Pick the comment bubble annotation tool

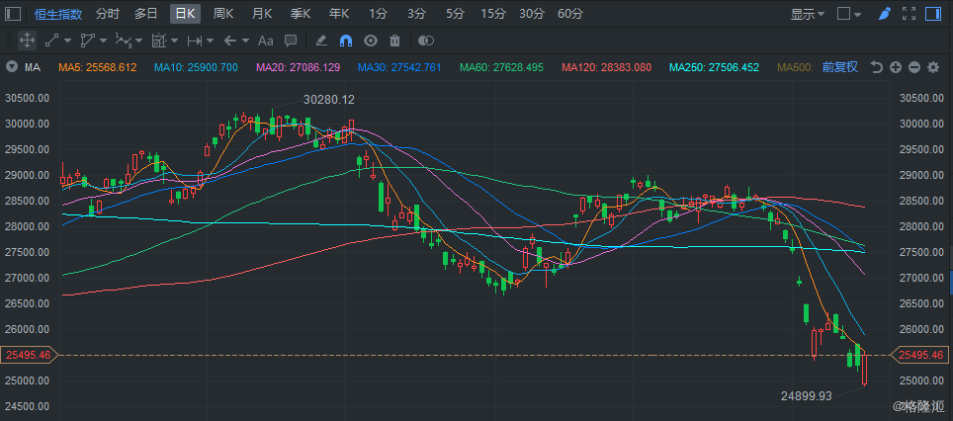point(291,41)
